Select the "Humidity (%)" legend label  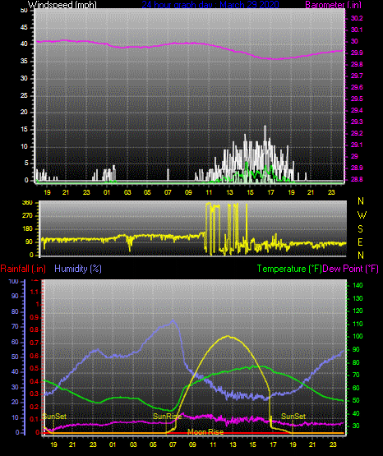[78, 269]
